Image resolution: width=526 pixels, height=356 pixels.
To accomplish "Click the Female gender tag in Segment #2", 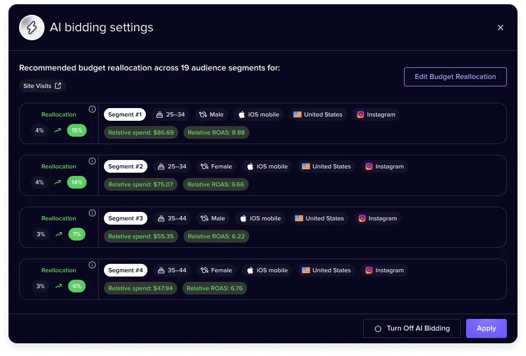I will point(216,166).
